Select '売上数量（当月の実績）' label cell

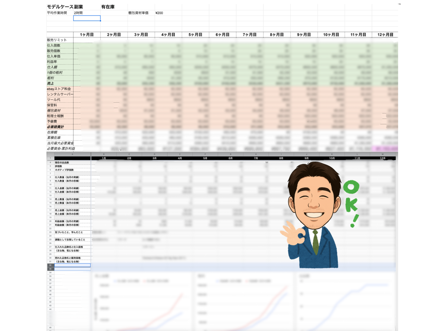coord(67,199)
